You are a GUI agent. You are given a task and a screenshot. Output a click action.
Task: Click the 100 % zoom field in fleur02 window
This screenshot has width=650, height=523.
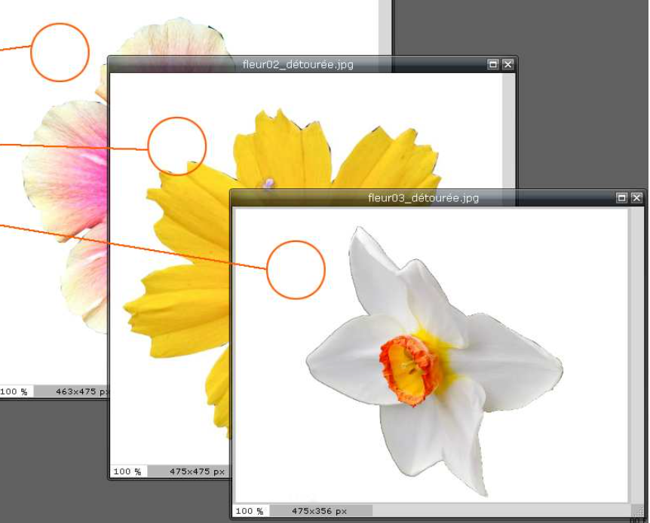[x=128, y=471]
